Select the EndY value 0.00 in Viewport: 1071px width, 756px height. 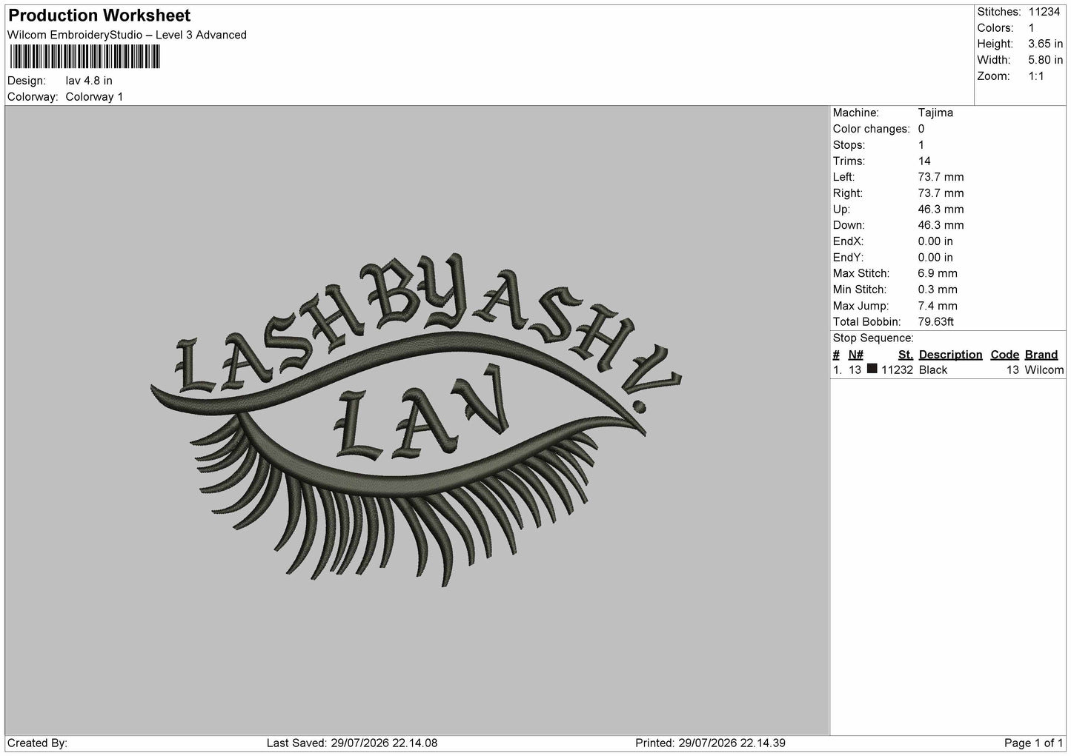pos(935,258)
